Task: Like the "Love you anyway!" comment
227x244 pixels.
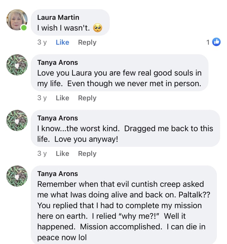Action: 62,154
